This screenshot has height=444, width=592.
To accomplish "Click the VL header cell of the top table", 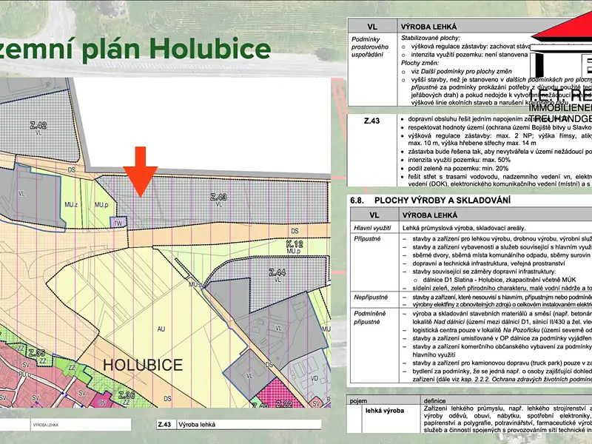I will click(x=372, y=27).
